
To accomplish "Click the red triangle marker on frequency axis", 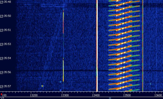I will (1, 94).
